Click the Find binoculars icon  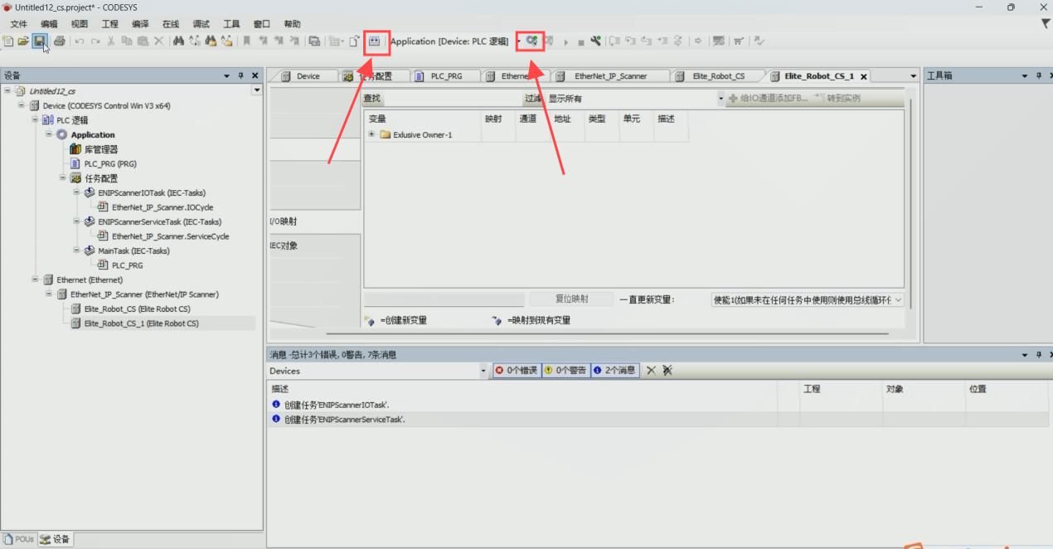click(178, 41)
